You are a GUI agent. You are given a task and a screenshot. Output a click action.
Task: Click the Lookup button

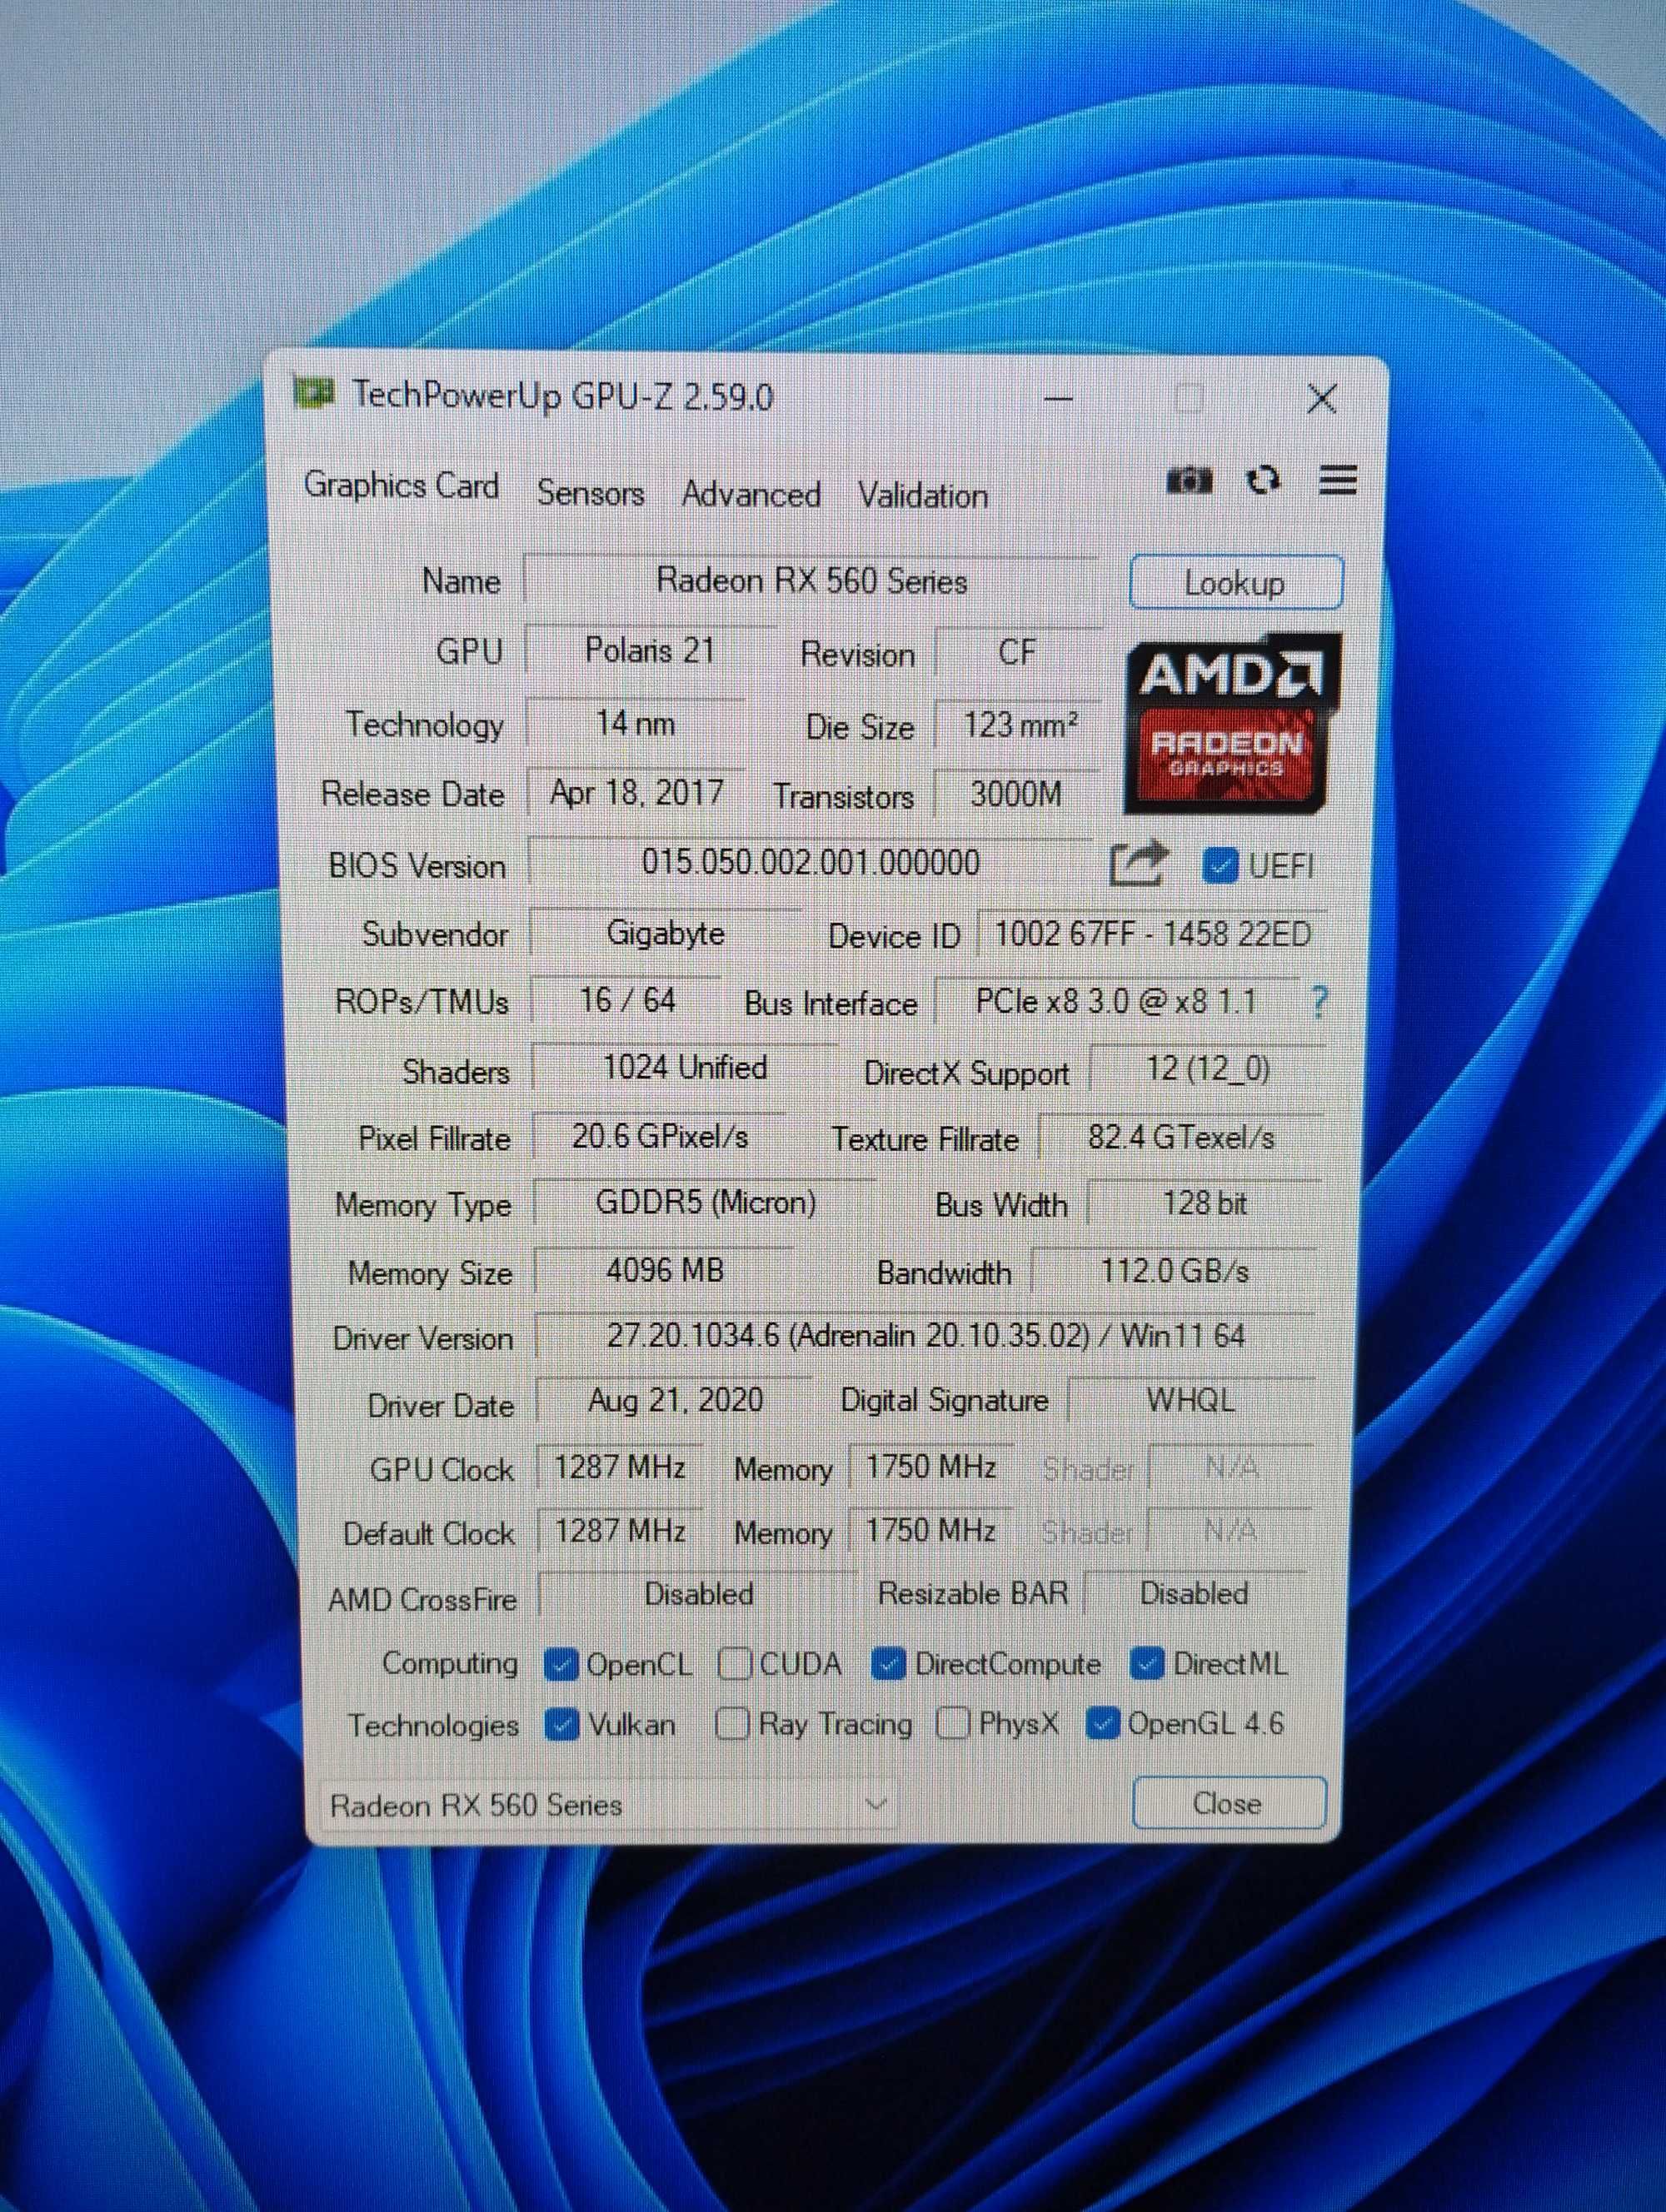[x=1236, y=582]
